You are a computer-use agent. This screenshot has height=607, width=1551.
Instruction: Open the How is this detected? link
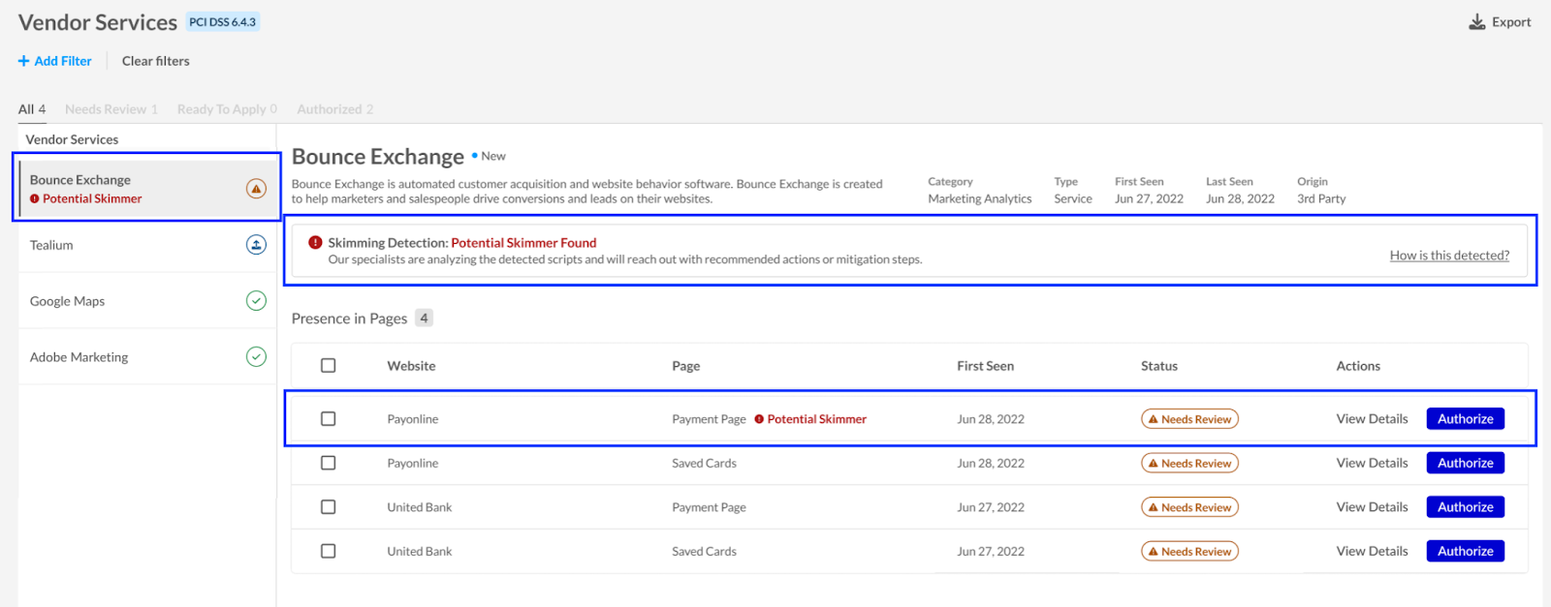[1449, 256]
